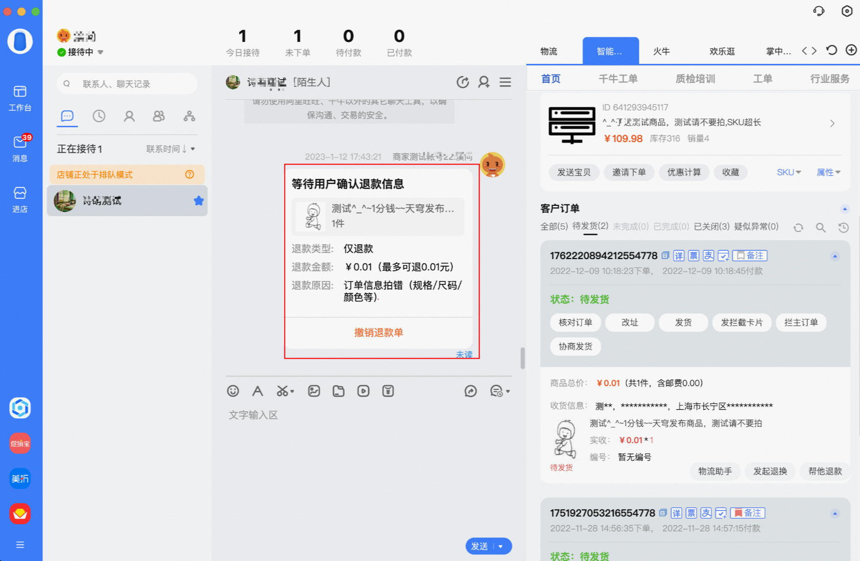This screenshot has height=561, width=860.
Task: Copy order number 1762220894212554778
Action: click(x=665, y=255)
